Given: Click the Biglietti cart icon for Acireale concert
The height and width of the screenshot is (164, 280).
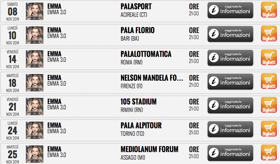Looking at the screenshot, I should [269, 10].
